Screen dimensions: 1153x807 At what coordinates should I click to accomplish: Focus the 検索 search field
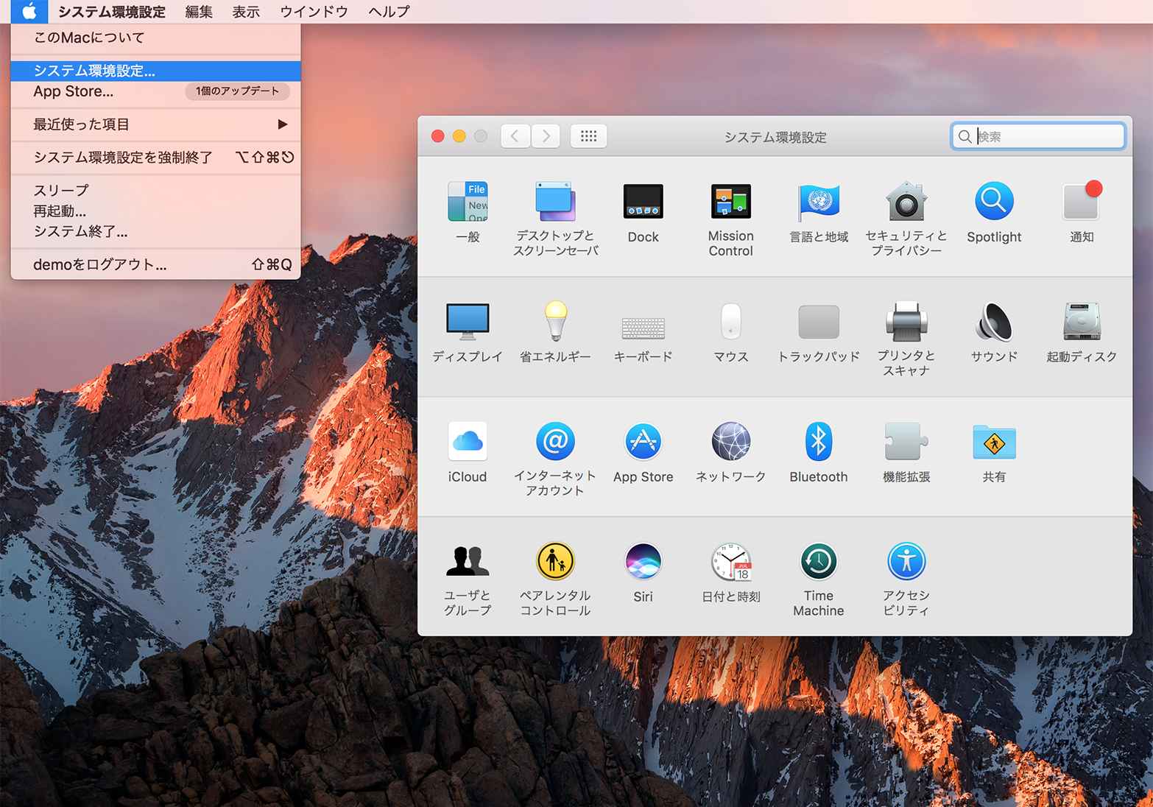pos(1038,136)
